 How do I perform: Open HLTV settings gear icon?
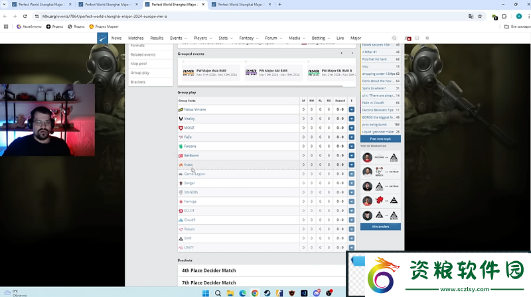[x=427, y=38]
